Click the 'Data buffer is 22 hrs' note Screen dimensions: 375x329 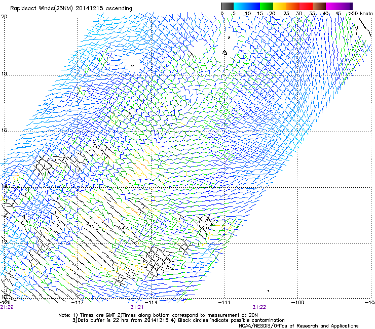178,320
